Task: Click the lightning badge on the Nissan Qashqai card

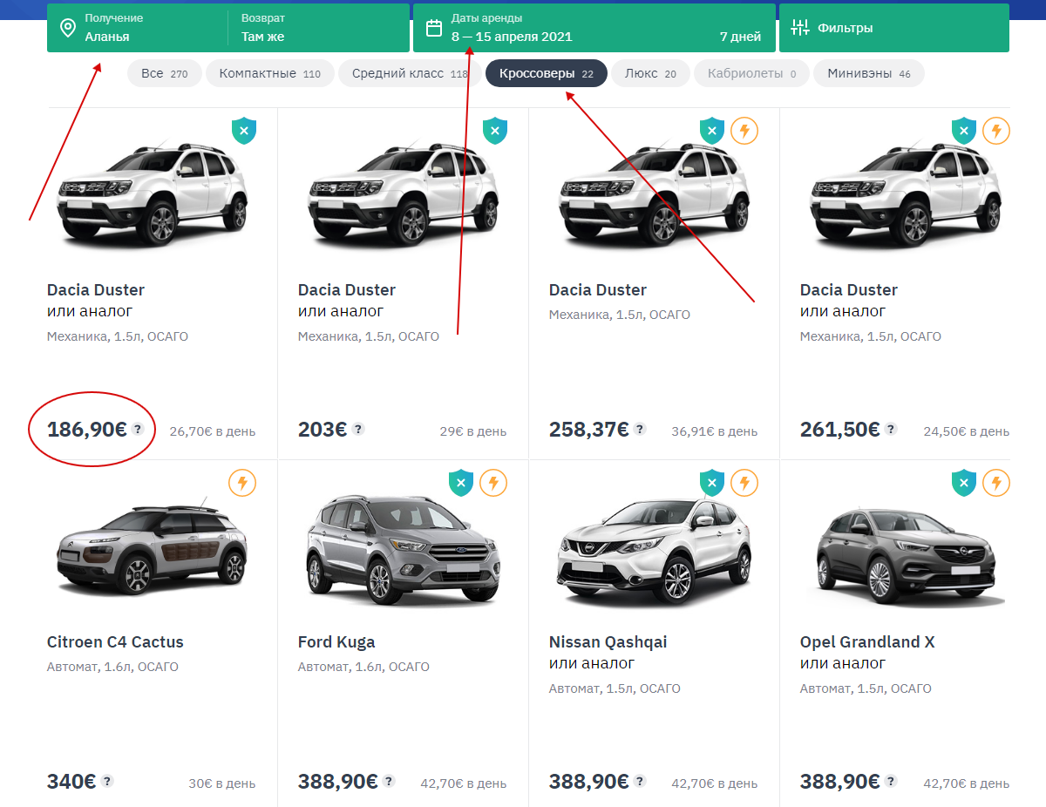Action: [x=744, y=483]
